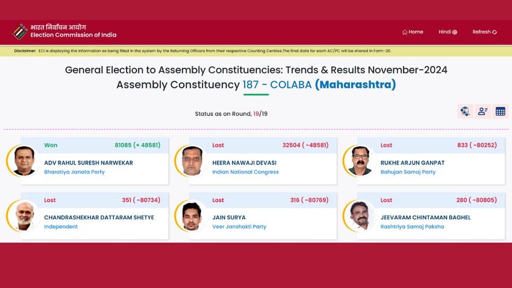The width and height of the screenshot is (512, 288).
Task: Click the Home house icon
Action: (x=405, y=32)
